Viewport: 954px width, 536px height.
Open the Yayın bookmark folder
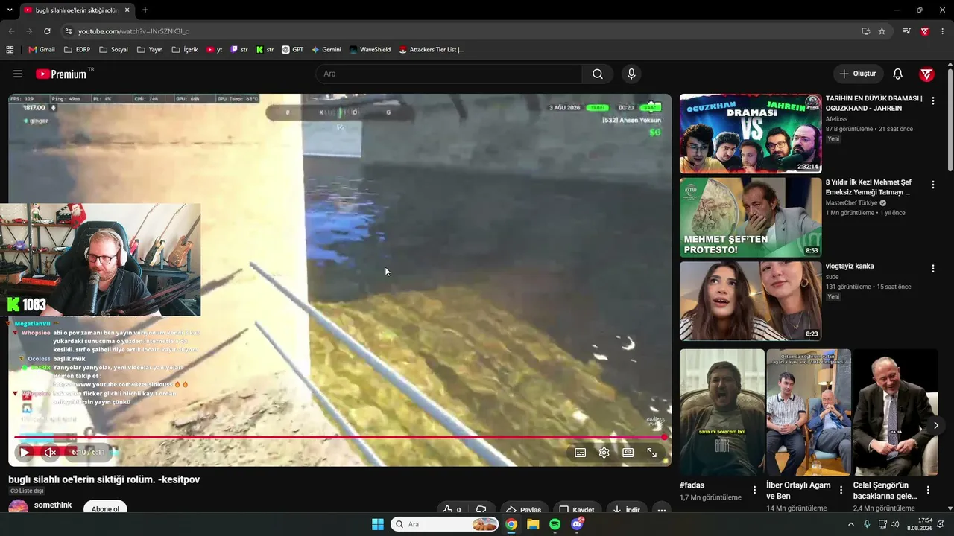point(150,50)
